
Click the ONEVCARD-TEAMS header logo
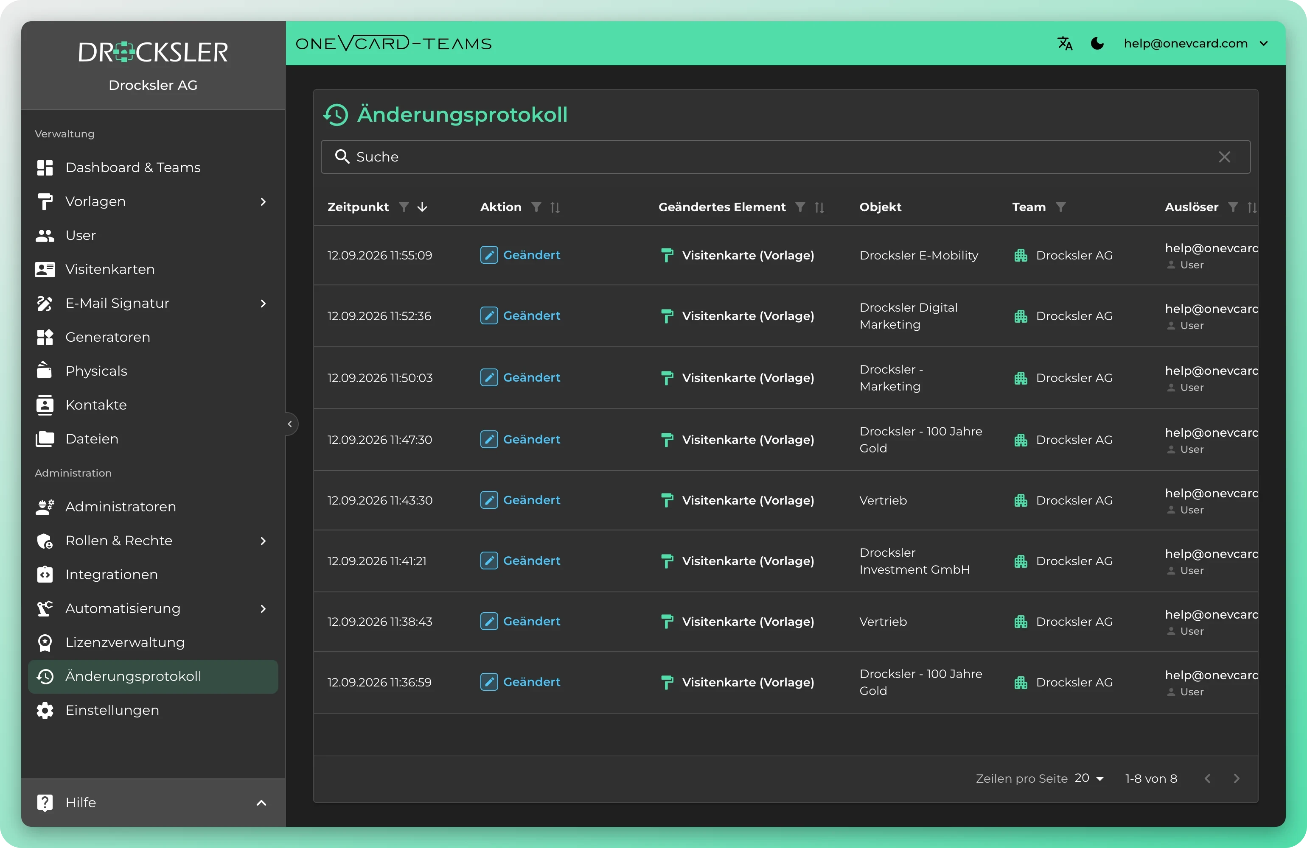pyautogui.click(x=393, y=43)
